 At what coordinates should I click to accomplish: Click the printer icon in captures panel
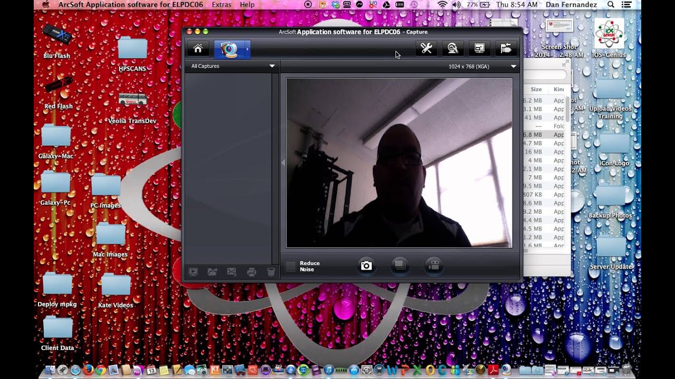252,272
